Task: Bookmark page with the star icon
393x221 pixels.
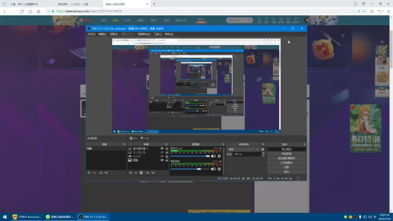Action: point(39,11)
